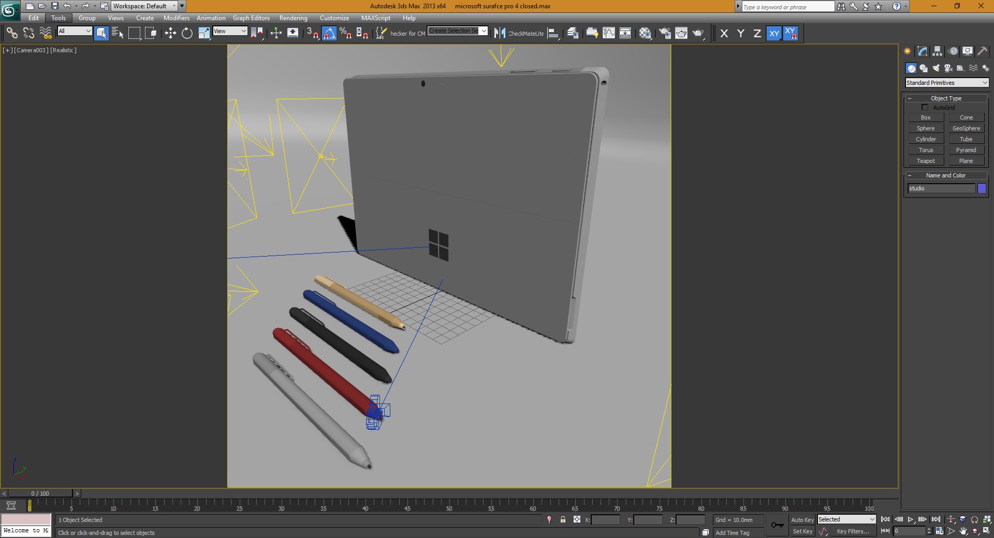Click the GeoSphere primitive button
This screenshot has height=538, width=994.
(x=966, y=128)
